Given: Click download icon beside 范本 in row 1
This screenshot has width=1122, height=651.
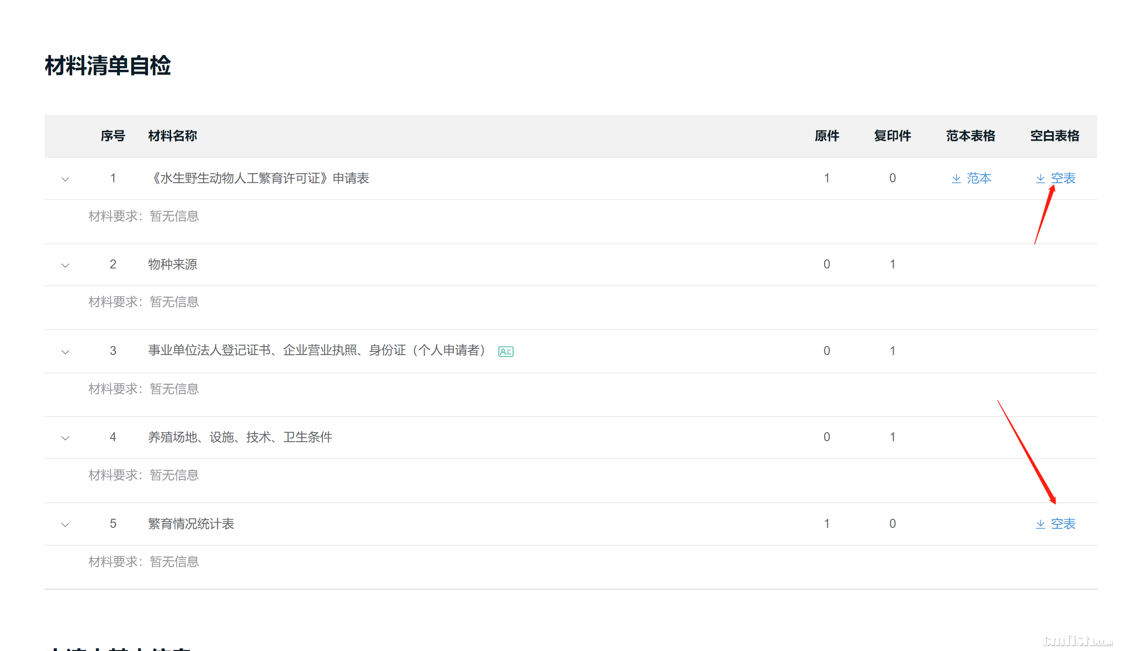Looking at the screenshot, I should [x=956, y=179].
